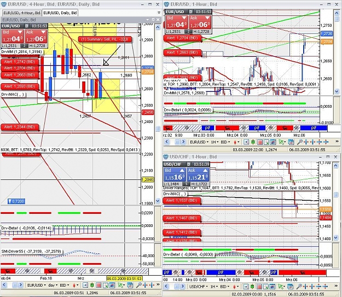The width and height of the screenshot is (342, 297).
Task: Toggle cursor-chart mode in EUR/USD daily toolbar
Action: click(106, 285)
